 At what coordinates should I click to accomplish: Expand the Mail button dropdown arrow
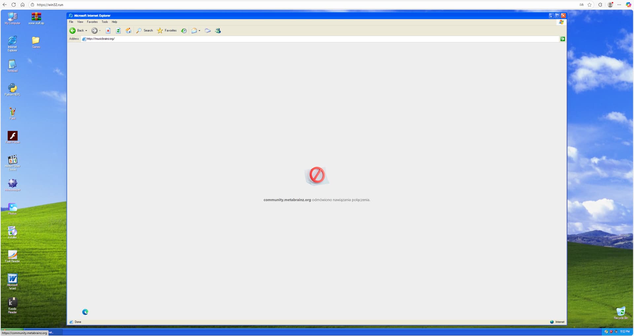coord(199,31)
